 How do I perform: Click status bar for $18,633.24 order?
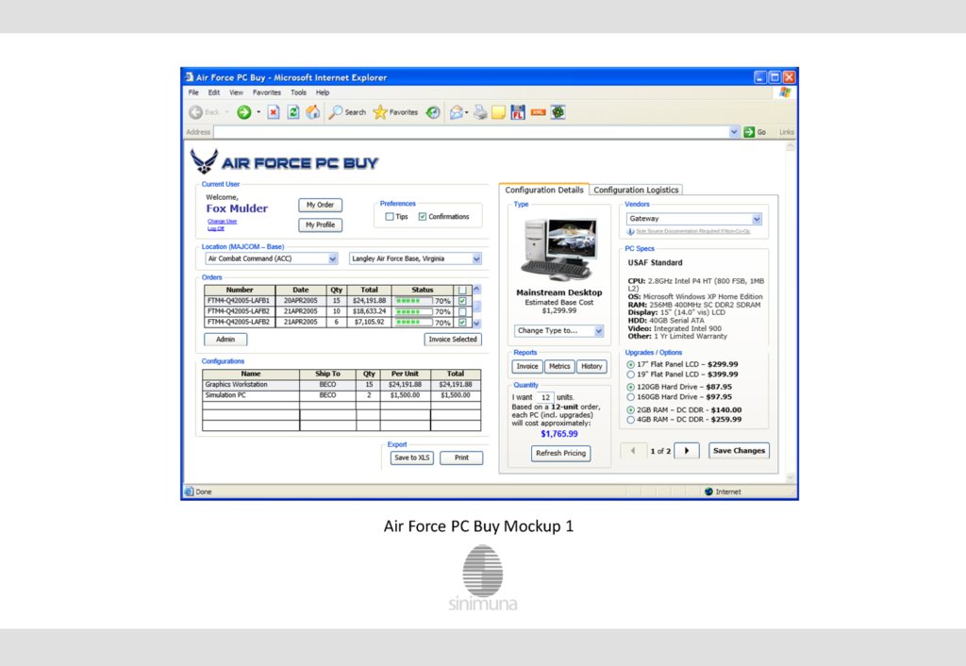413,311
